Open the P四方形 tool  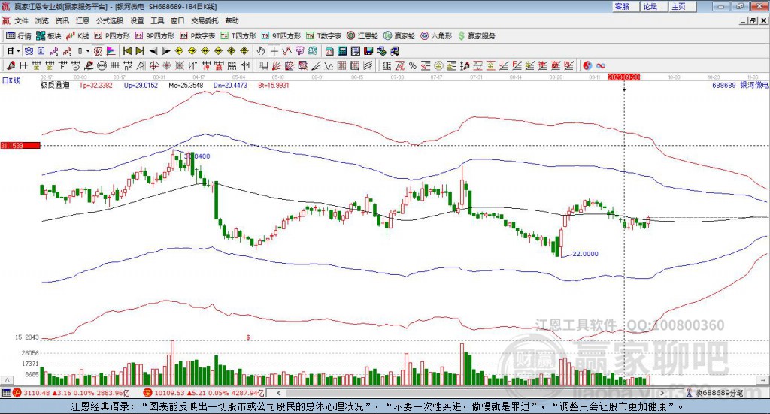112,36
